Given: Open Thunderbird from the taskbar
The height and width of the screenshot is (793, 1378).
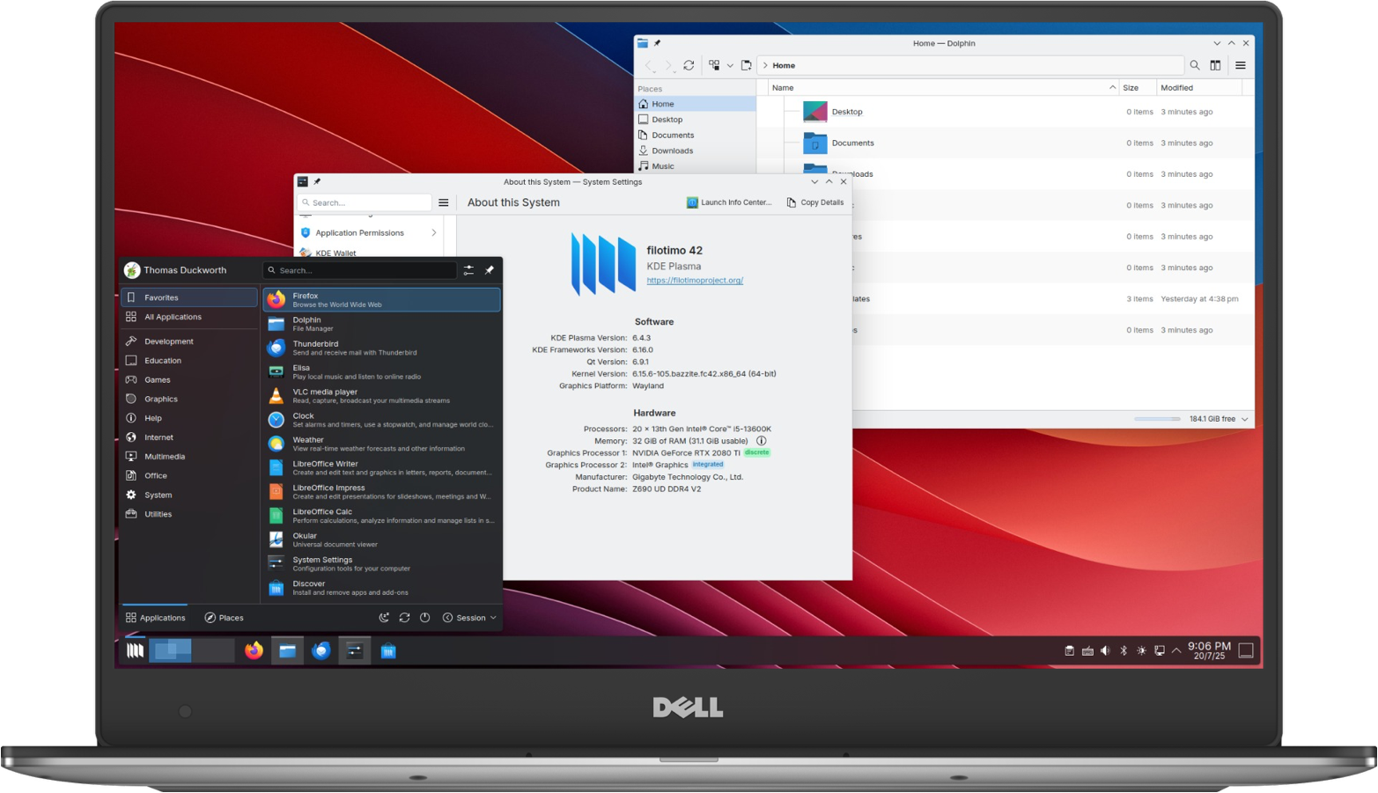Looking at the screenshot, I should pyautogui.click(x=321, y=650).
